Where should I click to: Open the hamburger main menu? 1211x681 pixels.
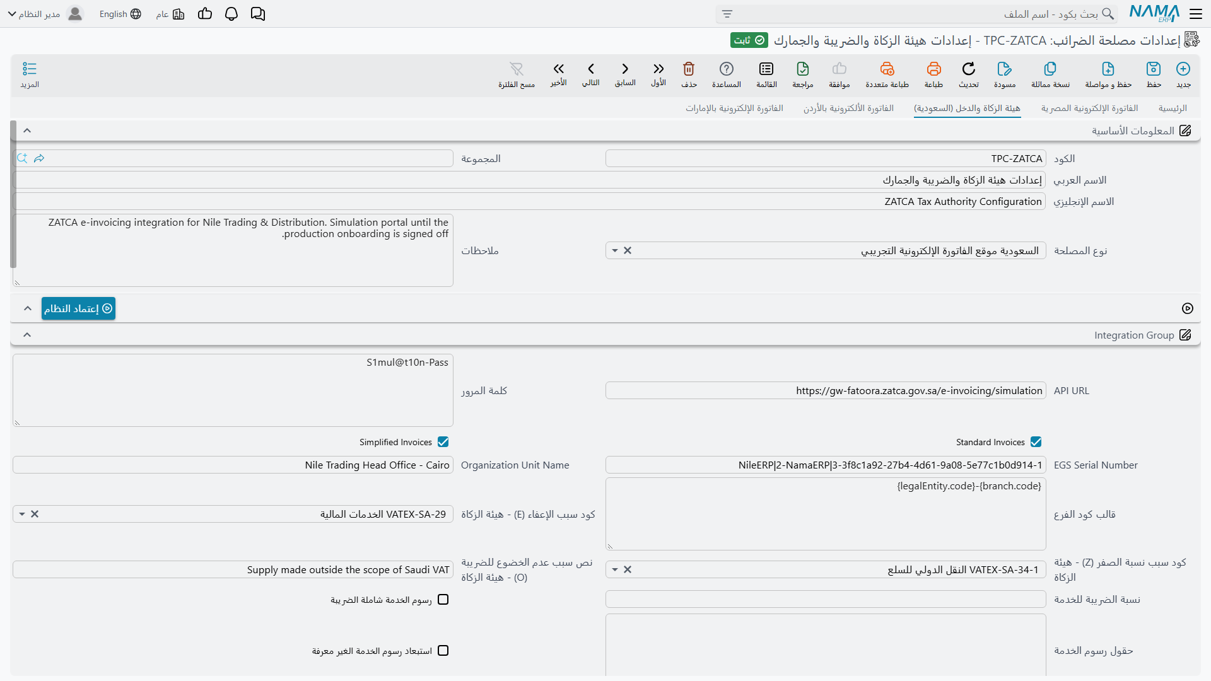click(1196, 14)
